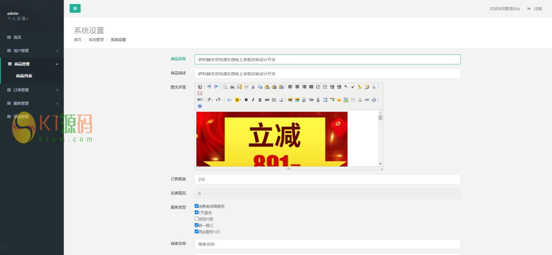Uncheck the 消费者保障服务 checkbox
552x255 pixels.
pos(196,206)
